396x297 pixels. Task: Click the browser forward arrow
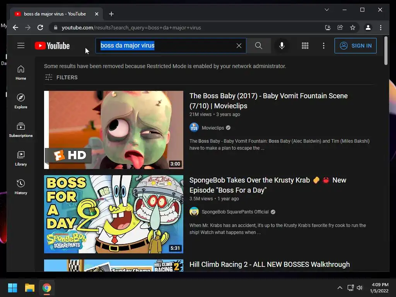(x=28, y=27)
